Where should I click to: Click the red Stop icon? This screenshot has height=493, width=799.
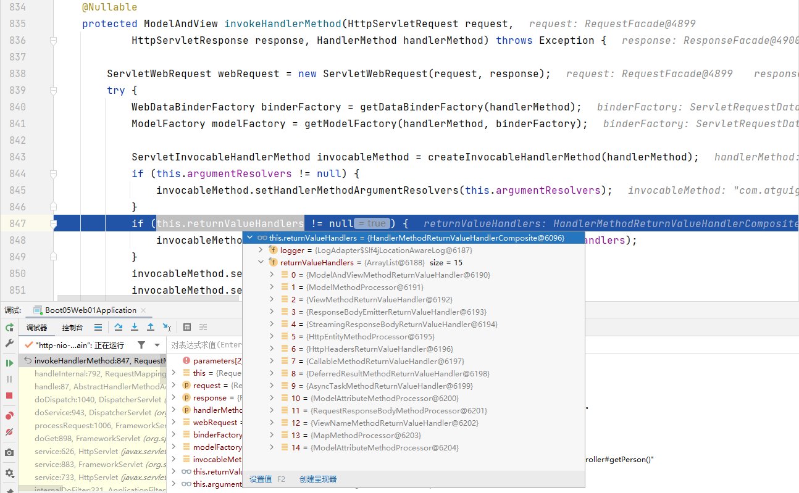[x=9, y=396]
